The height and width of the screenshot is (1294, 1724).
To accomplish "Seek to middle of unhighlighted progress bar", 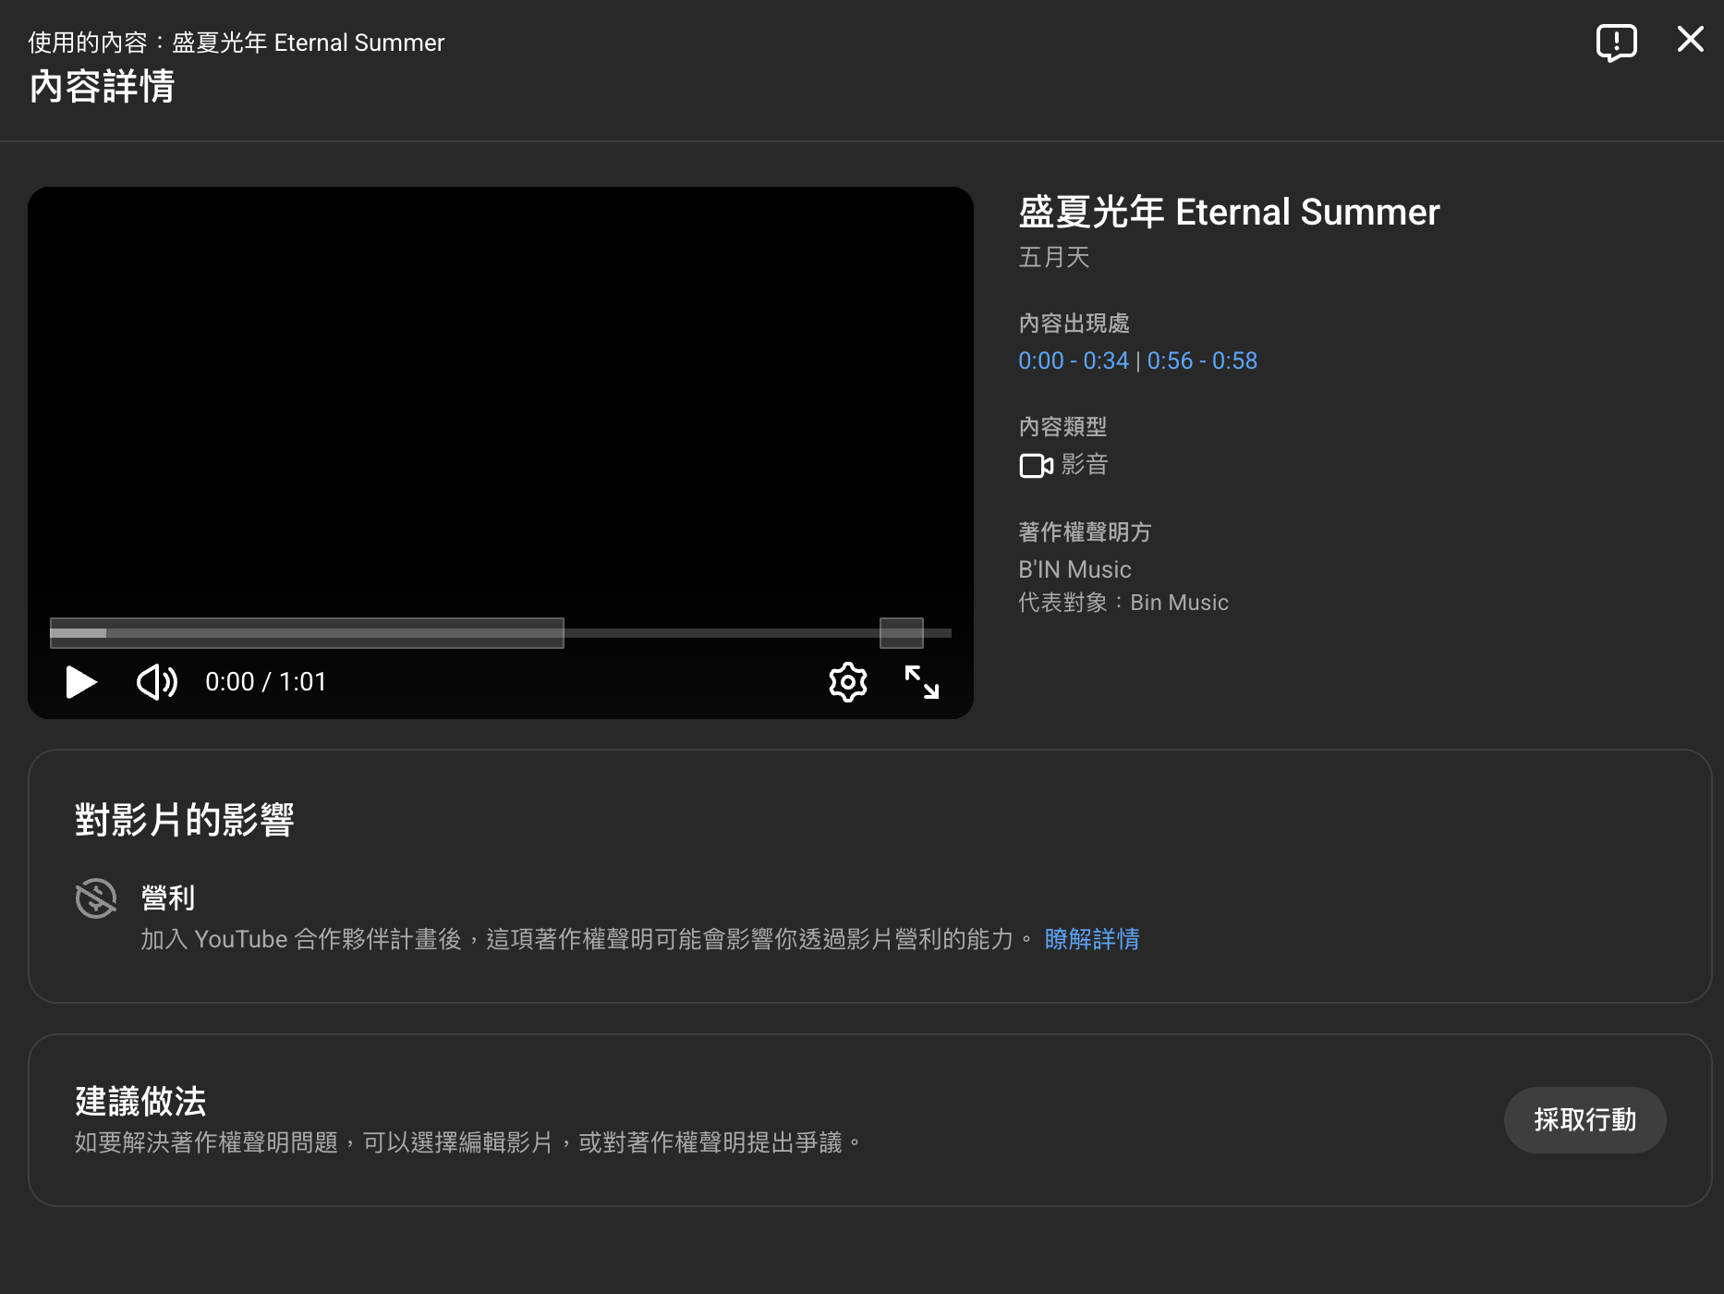I will point(722,633).
